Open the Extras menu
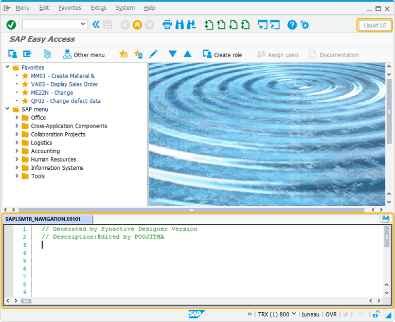Image resolution: width=395 pixels, height=322 pixels. tap(99, 8)
